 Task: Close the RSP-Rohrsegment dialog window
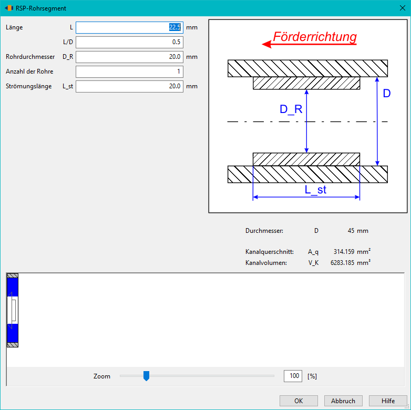(403, 8)
